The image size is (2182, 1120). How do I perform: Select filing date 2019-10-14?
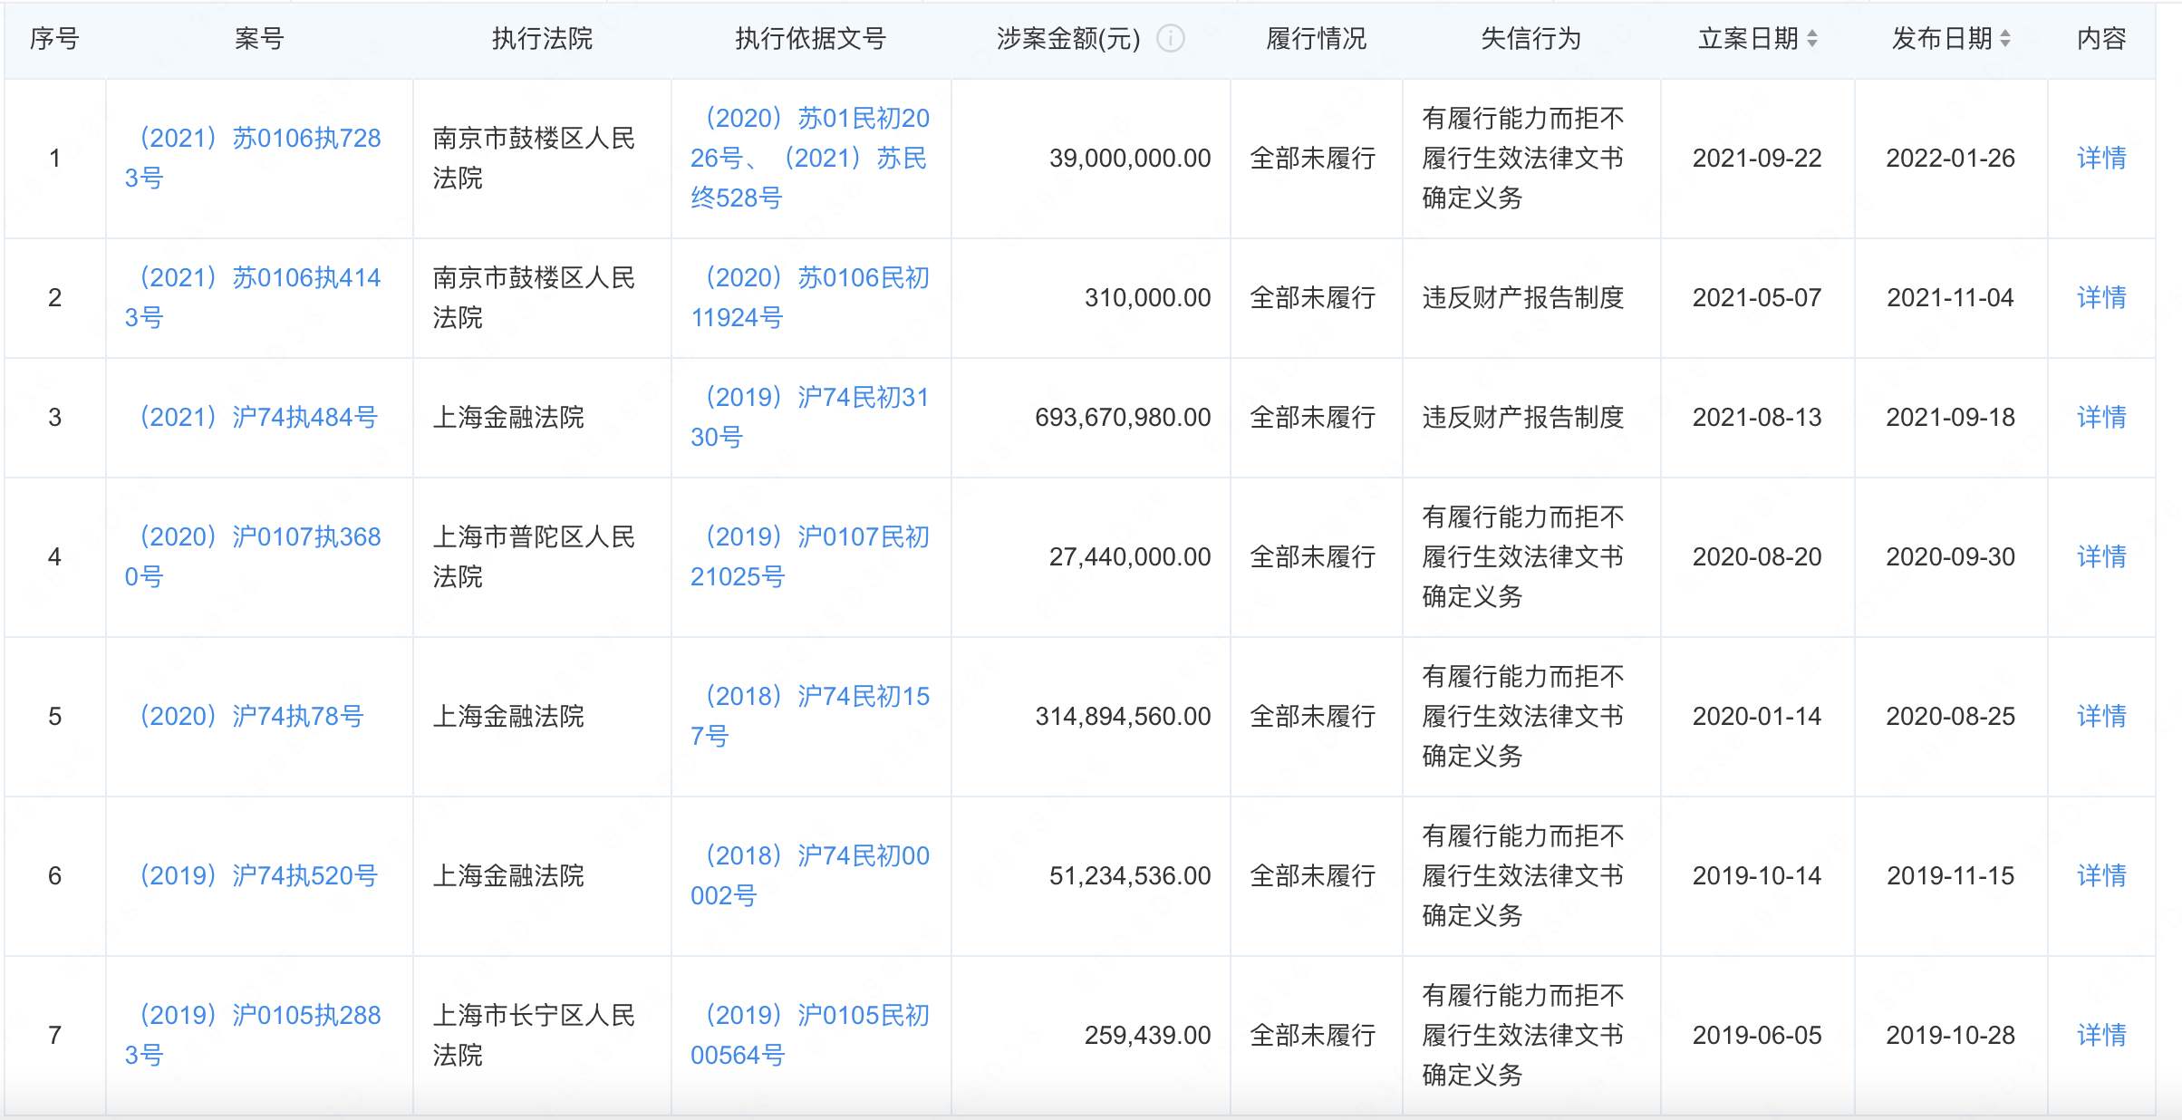pos(1757,875)
